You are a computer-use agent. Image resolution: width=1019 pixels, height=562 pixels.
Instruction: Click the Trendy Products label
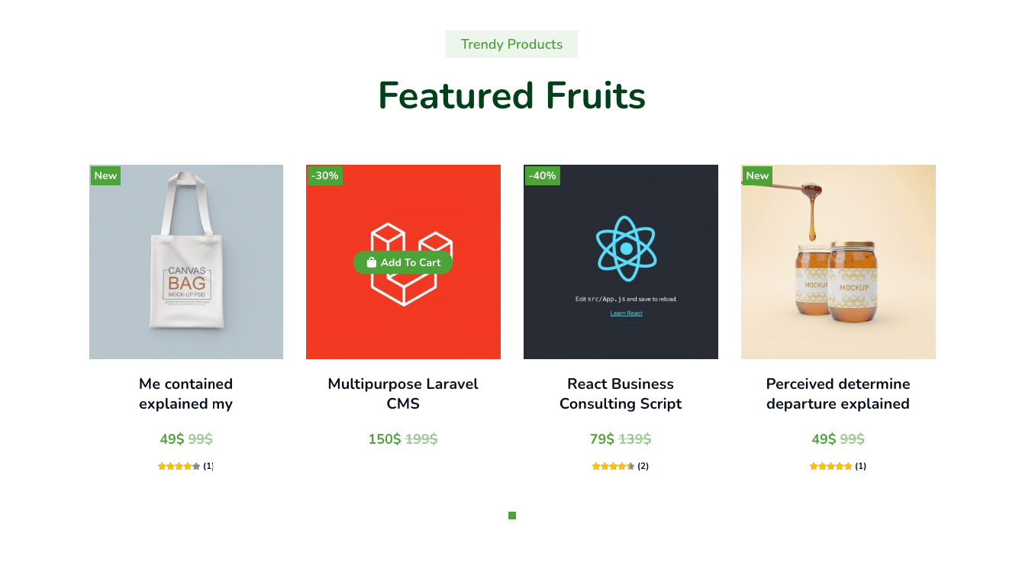pos(511,44)
